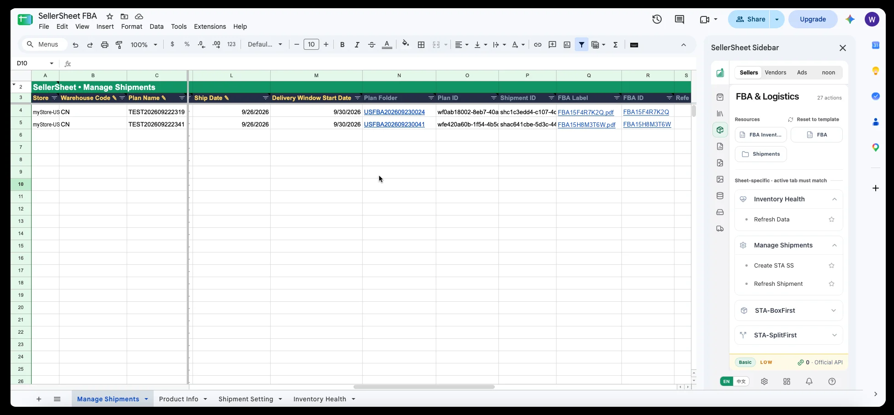Viewport: 894px width, 415px height.
Task: Favorite the Refresh Data action star
Action: [831, 220]
